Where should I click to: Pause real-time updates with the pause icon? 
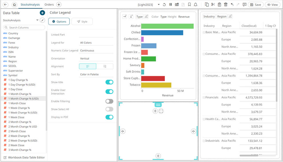coord(171,5)
